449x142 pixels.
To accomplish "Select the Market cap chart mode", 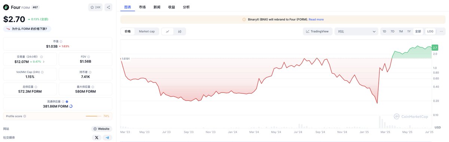I will [147, 31].
